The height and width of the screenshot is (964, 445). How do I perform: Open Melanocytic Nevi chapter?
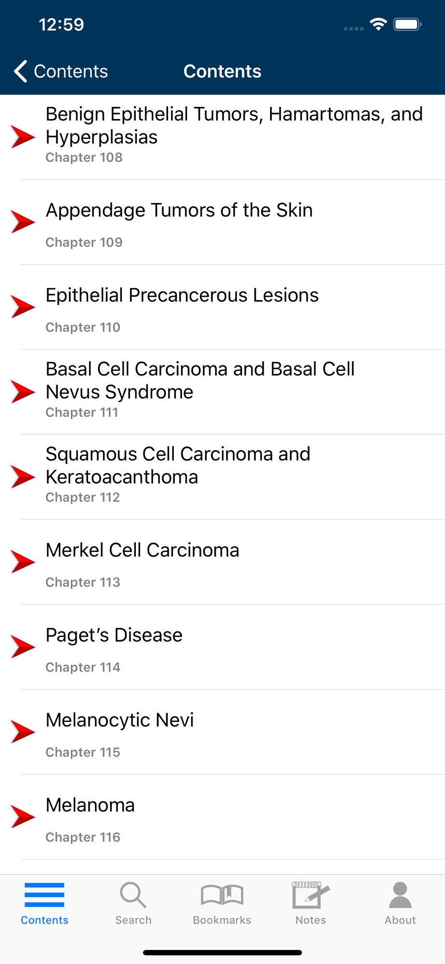click(119, 720)
